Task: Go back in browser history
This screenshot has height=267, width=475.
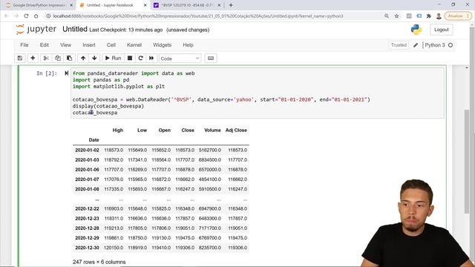Action: click(7, 16)
